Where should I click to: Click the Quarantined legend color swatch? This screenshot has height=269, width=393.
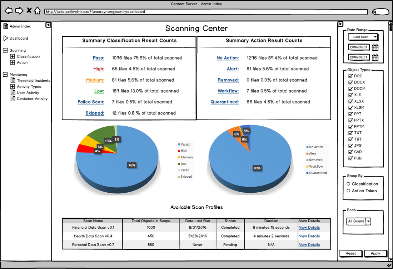(x=307, y=173)
